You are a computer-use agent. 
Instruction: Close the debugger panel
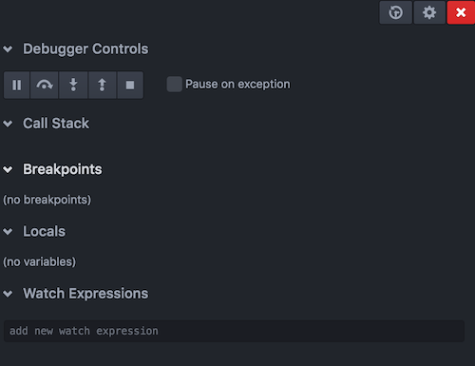461,12
